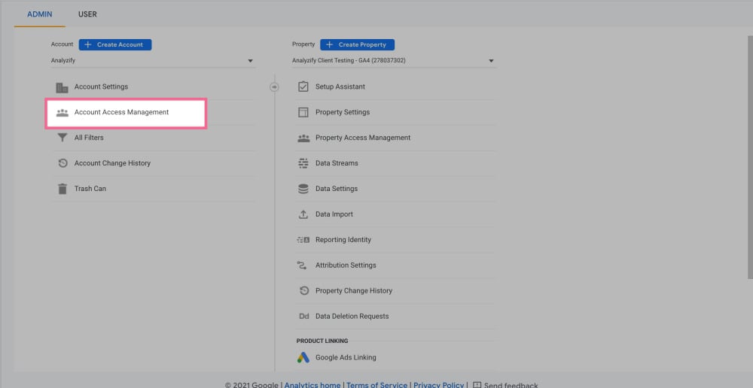
Task: Click the Data Import upload icon
Action: [x=303, y=214]
